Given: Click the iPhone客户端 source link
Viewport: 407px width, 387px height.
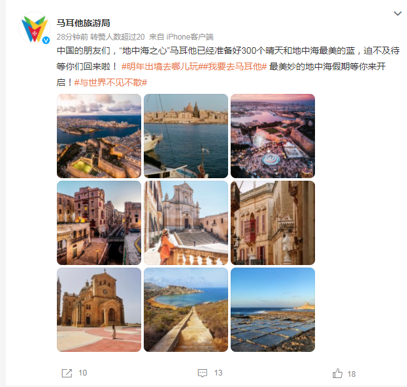Looking at the screenshot, I should click(190, 37).
